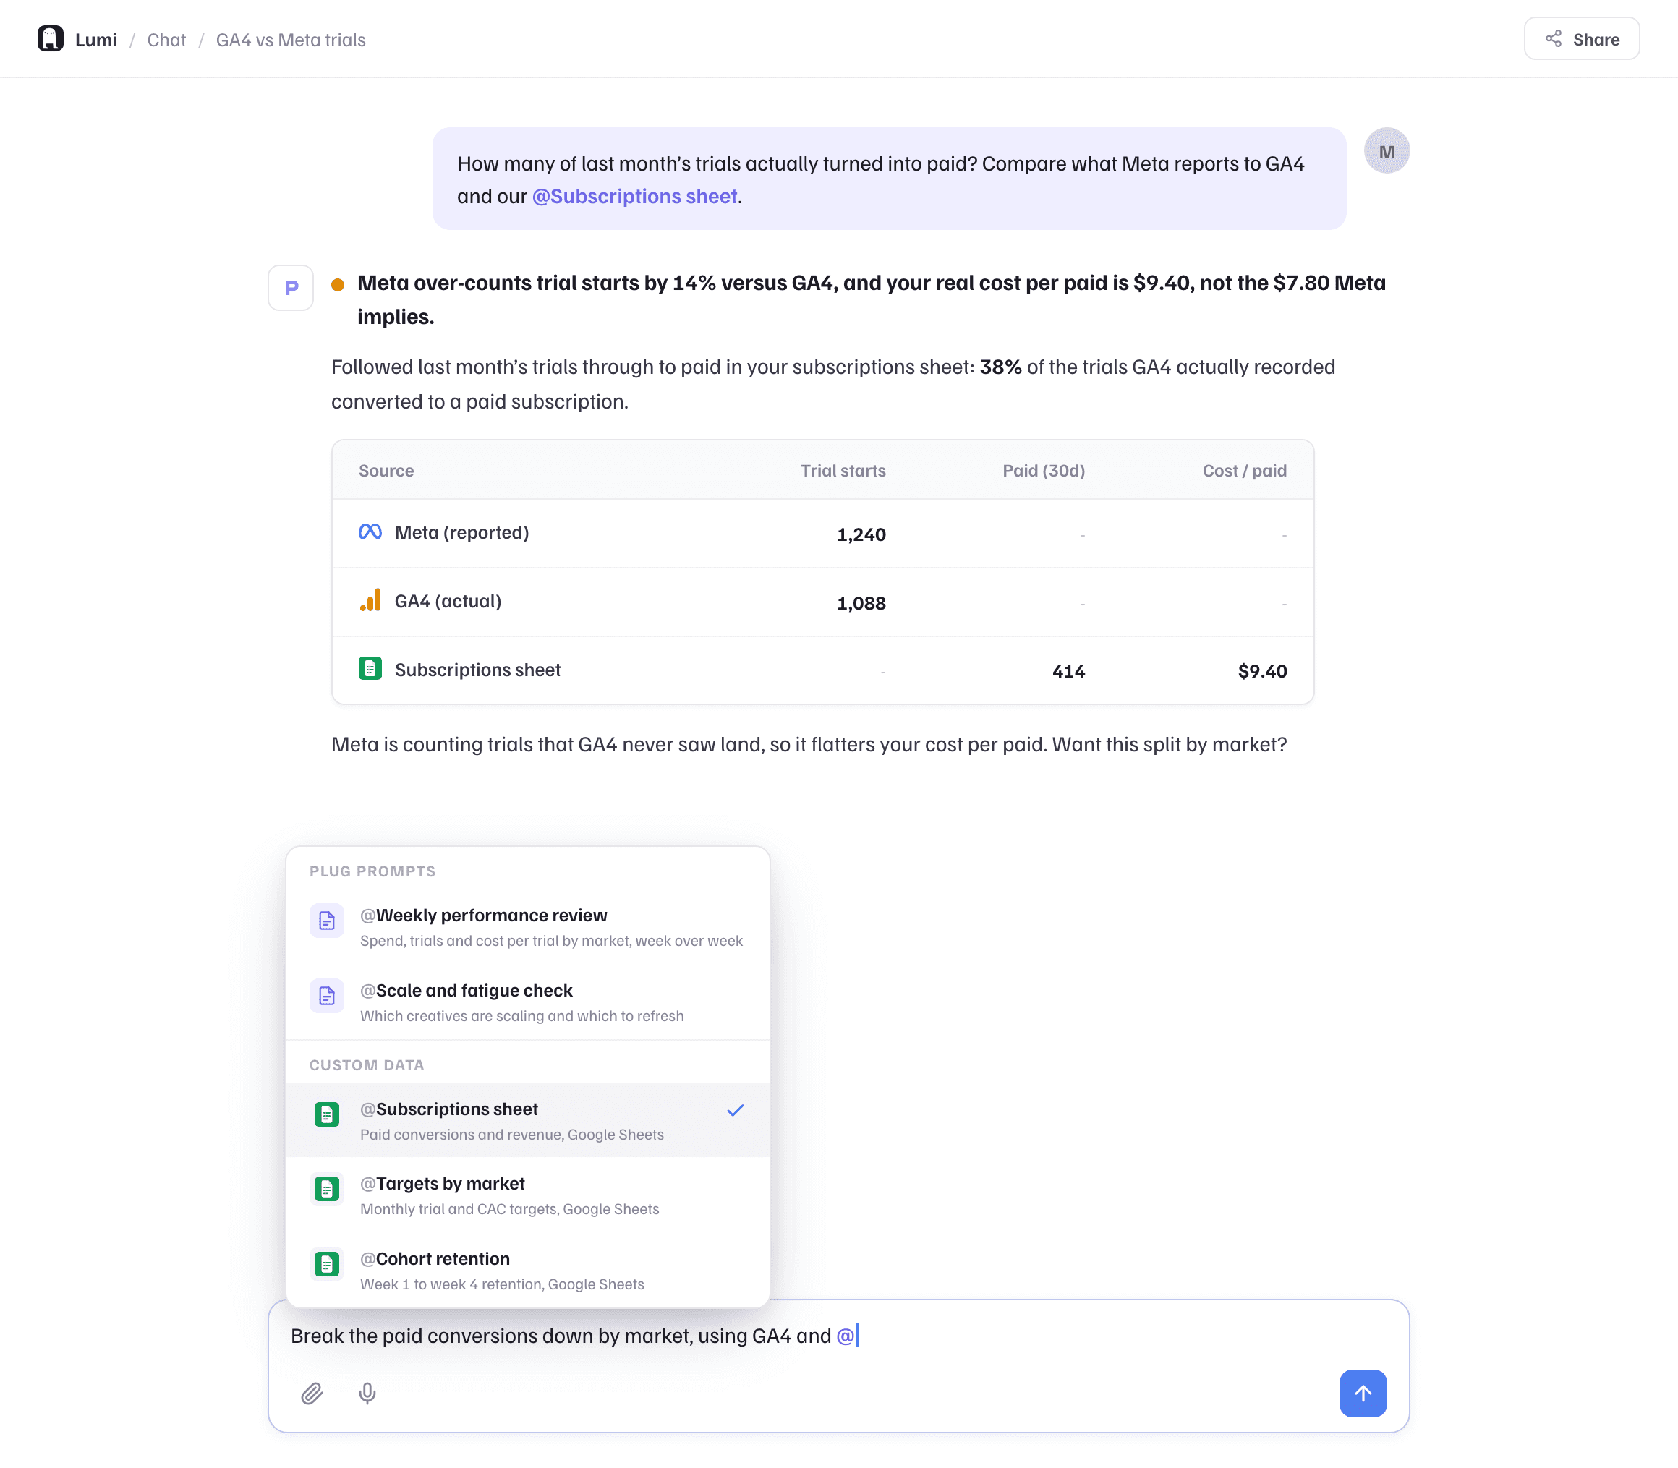Click the 1,240 trial starts value

(861, 534)
